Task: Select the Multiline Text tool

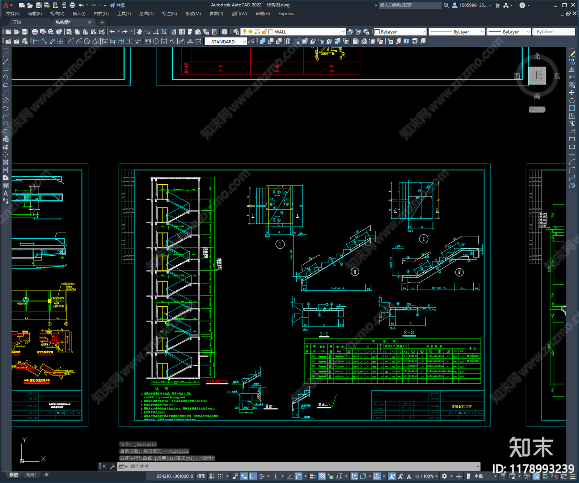Action: [5, 193]
